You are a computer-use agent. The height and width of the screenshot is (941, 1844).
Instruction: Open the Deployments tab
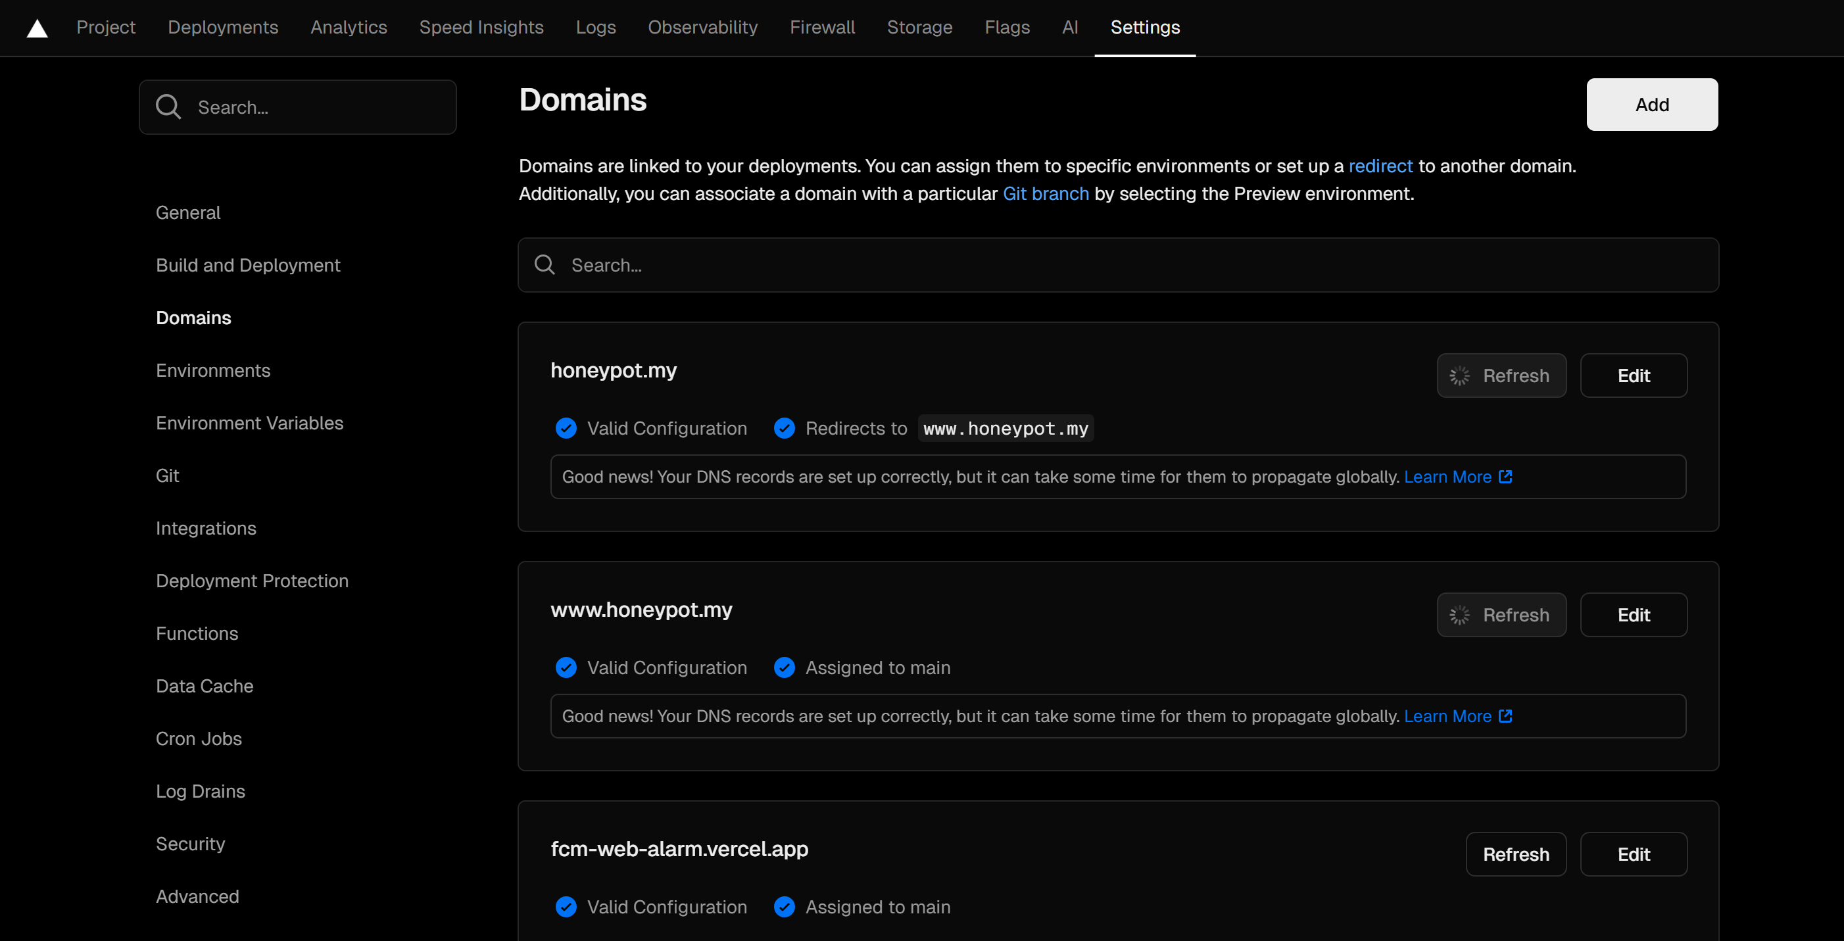(x=223, y=27)
